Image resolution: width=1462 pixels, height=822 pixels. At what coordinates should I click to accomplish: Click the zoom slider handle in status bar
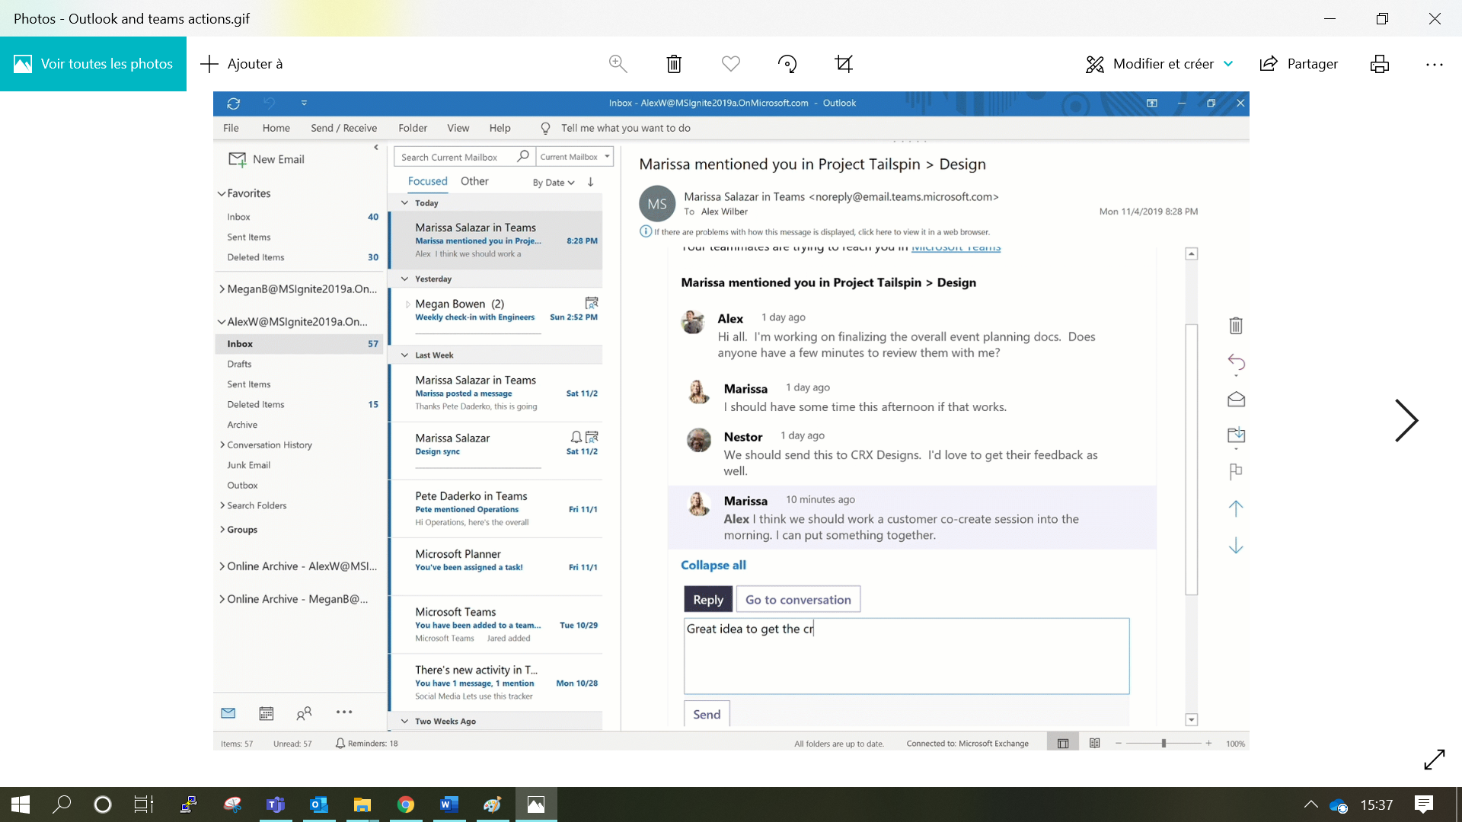point(1164,744)
